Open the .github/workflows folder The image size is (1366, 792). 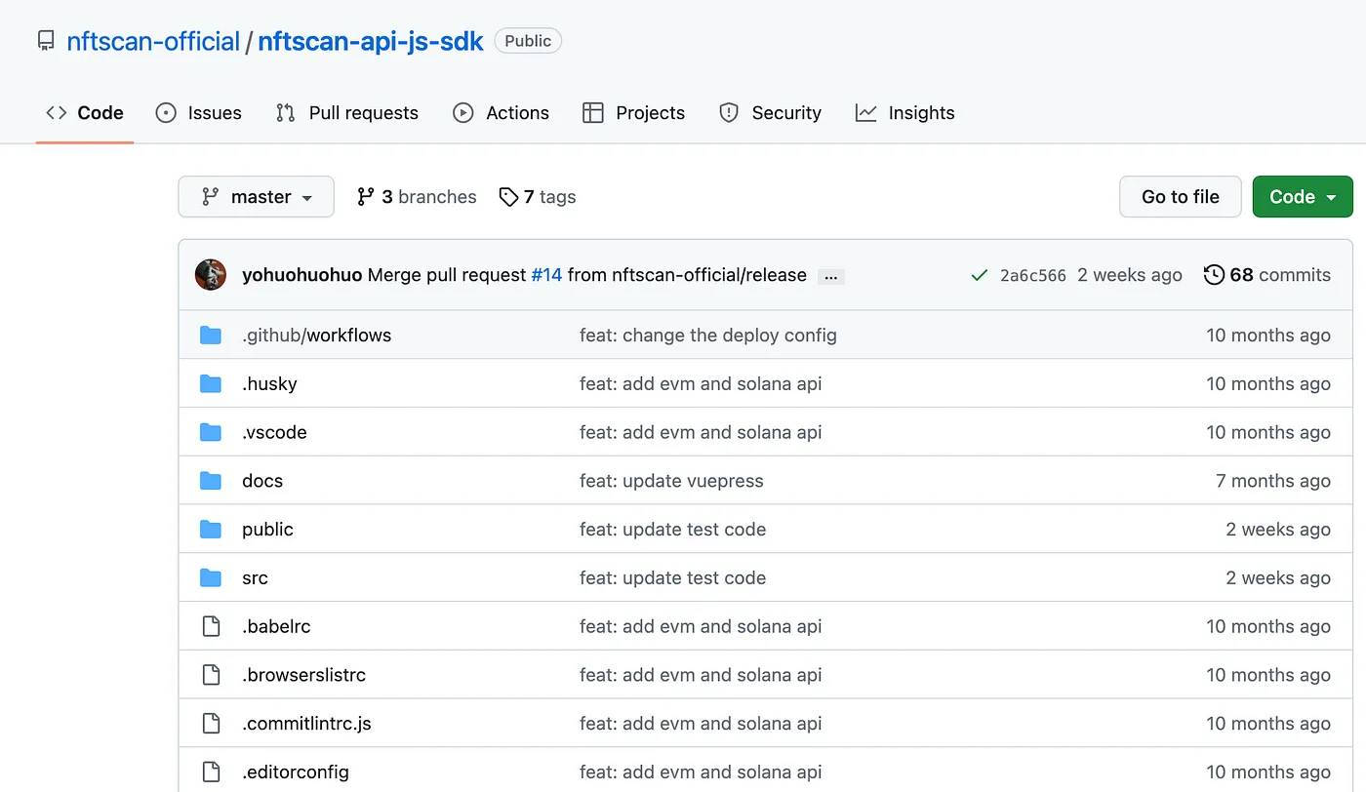point(316,336)
